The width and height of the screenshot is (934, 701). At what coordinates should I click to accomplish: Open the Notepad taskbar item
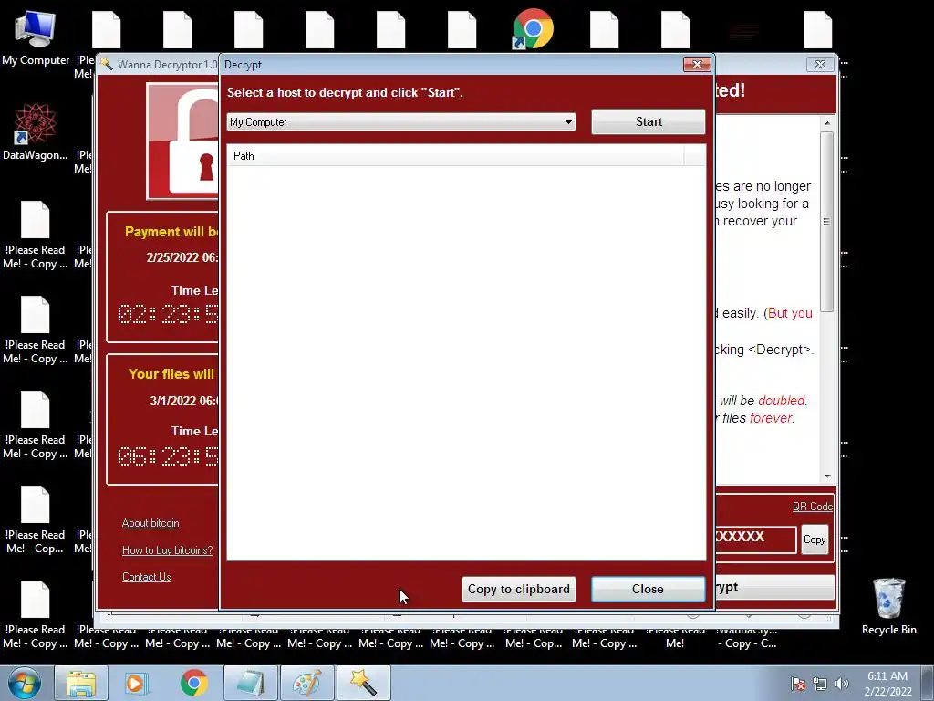coord(250,683)
